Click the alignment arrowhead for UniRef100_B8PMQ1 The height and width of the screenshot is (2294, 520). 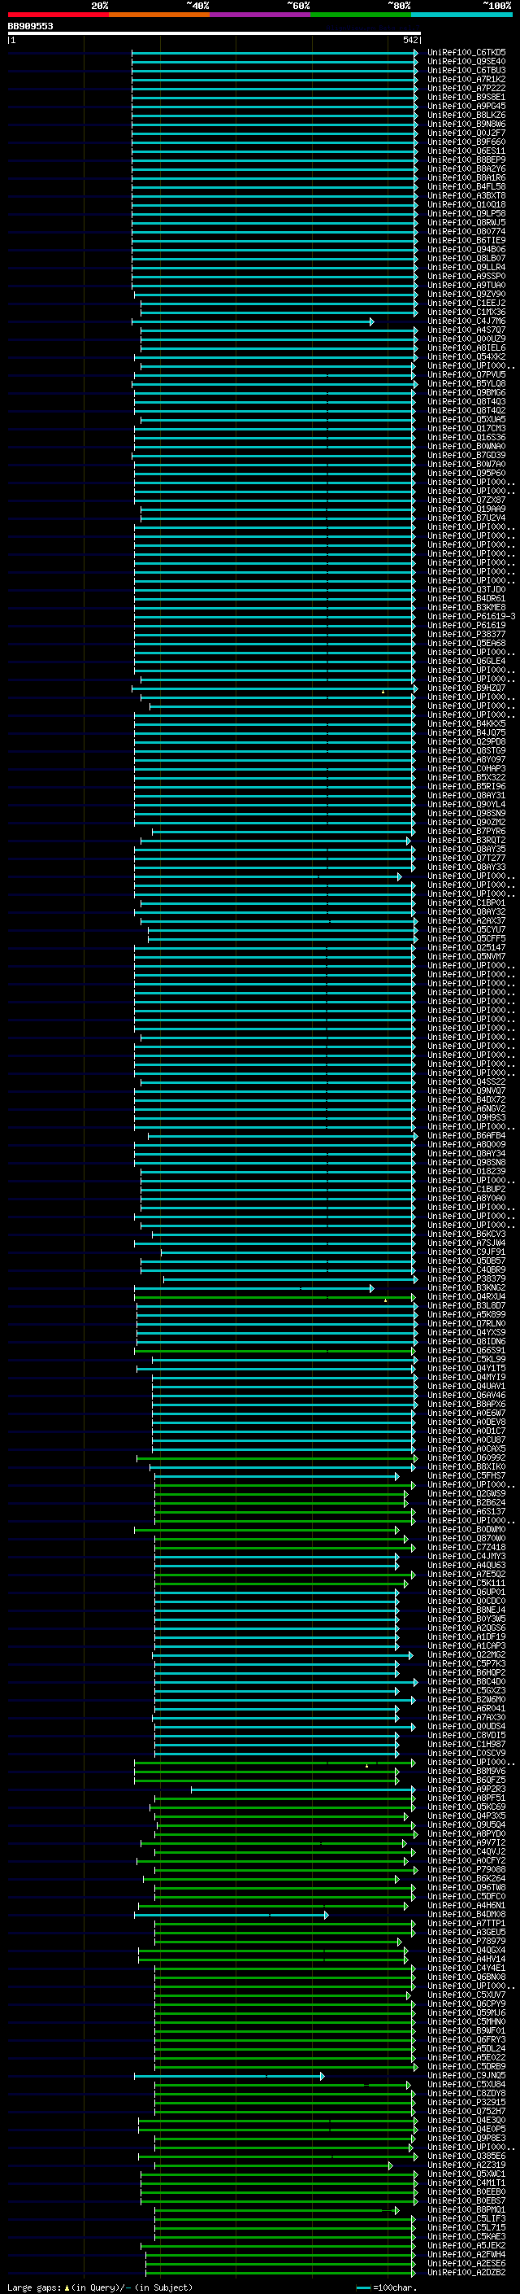(396, 2209)
